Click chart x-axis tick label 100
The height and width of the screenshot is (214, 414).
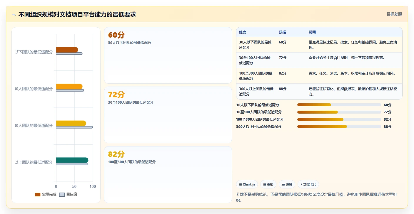pyautogui.click(x=93, y=186)
